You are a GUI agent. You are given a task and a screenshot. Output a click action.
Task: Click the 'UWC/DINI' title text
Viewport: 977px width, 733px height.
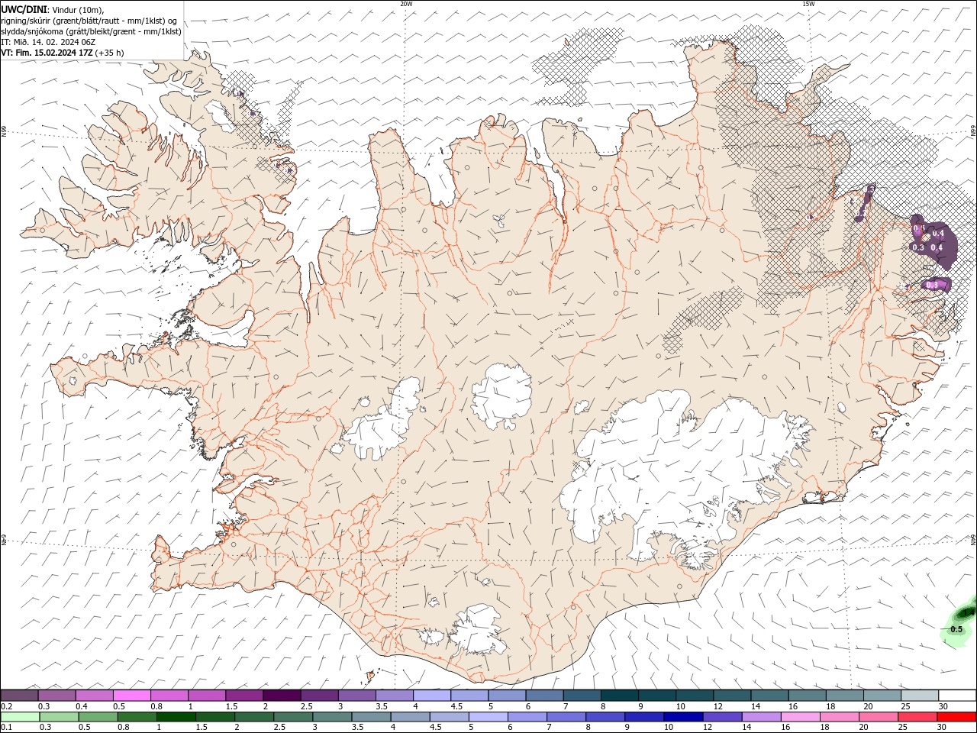(x=24, y=9)
